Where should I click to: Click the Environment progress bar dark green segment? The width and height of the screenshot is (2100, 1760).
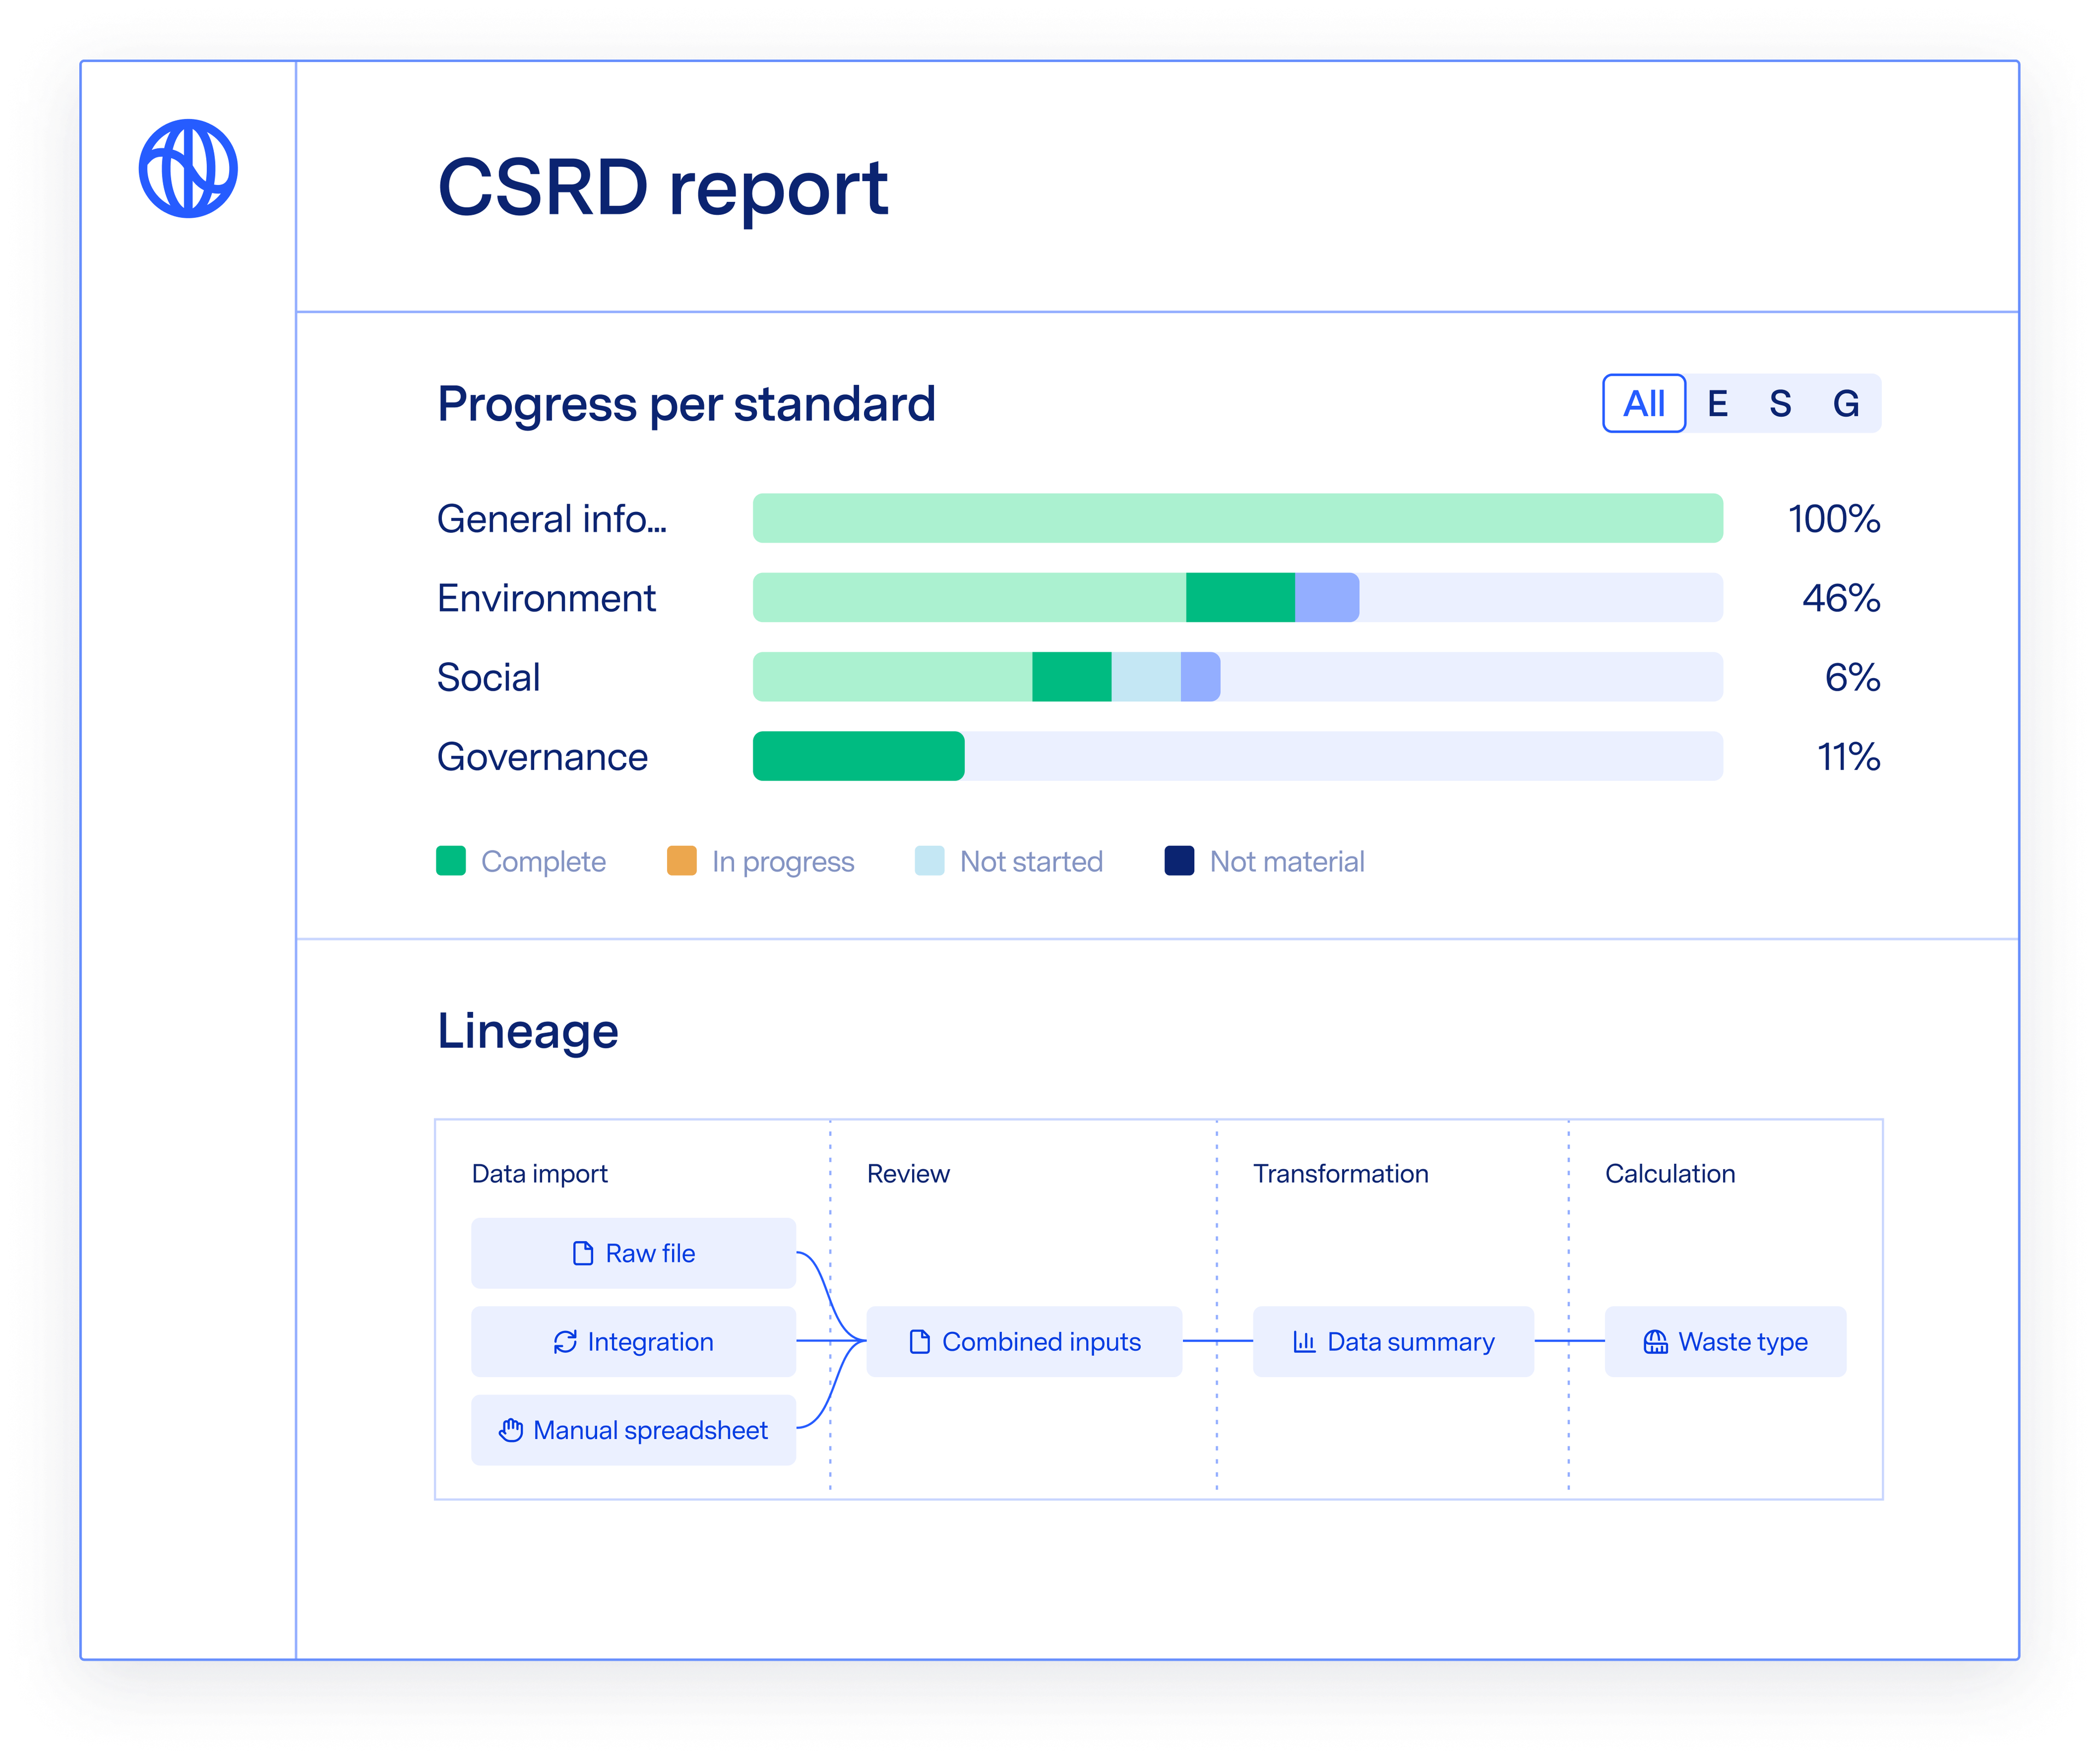[1240, 598]
